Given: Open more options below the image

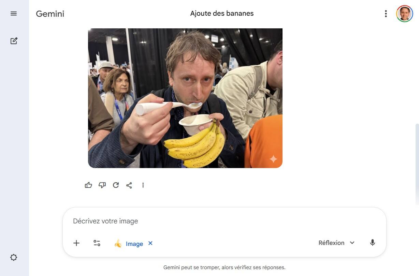Looking at the screenshot, I should 143,185.
